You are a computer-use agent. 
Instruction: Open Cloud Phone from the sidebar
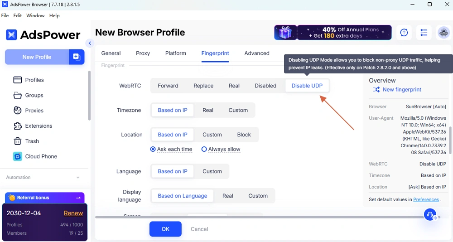point(41,156)
